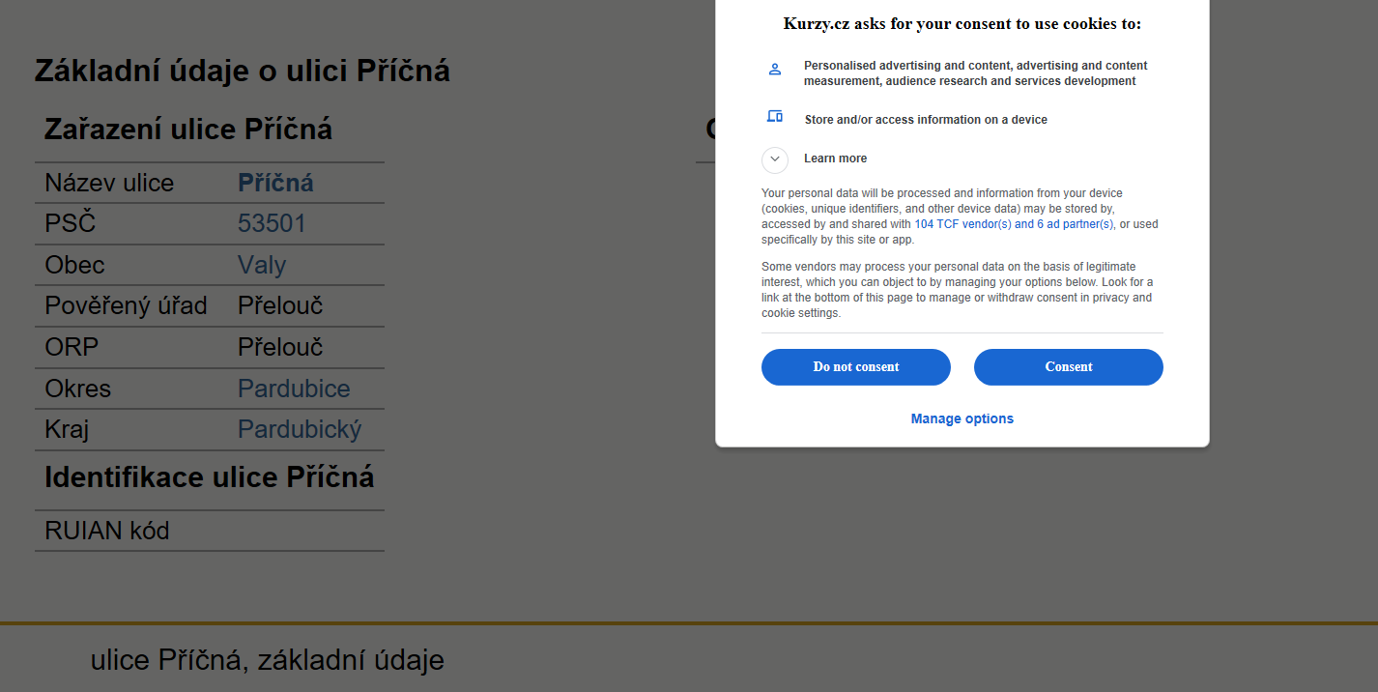The height and width of the screenshot is (692, 1378).
Task: Click the person icon for personalised advertising
Action: coord(774,70)
